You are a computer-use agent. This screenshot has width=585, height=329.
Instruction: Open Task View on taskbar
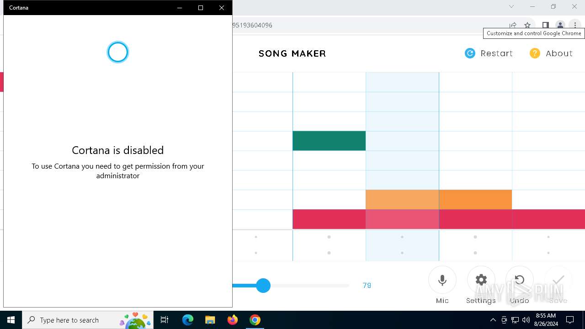pyautogui.click(x=165, y=320)
